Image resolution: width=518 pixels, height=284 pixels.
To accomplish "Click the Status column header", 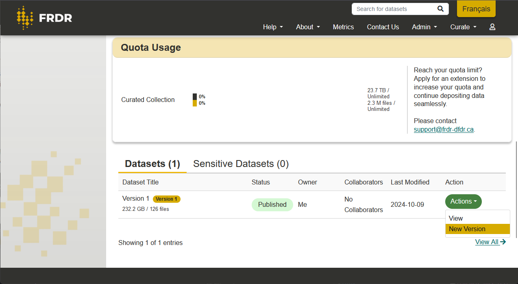I will 261,182.
